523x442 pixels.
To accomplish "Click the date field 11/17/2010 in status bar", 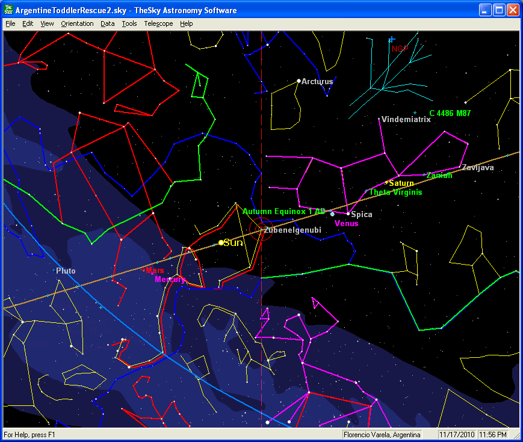I will [x=457, y=434].
